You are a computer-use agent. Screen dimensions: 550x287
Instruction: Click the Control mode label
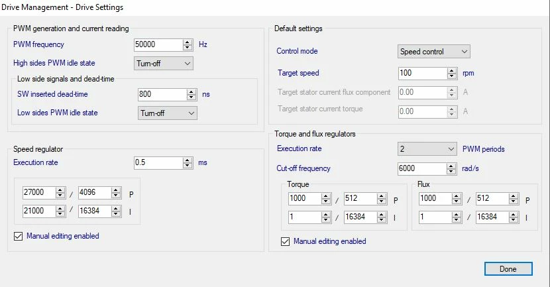(x=297, y=51)
